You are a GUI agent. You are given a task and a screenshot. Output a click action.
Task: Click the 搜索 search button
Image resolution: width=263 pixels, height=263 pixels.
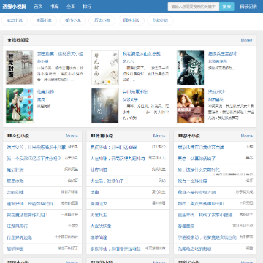point(226,7)
